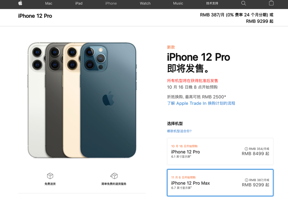Open the Mac menu item

coord(49,3)
